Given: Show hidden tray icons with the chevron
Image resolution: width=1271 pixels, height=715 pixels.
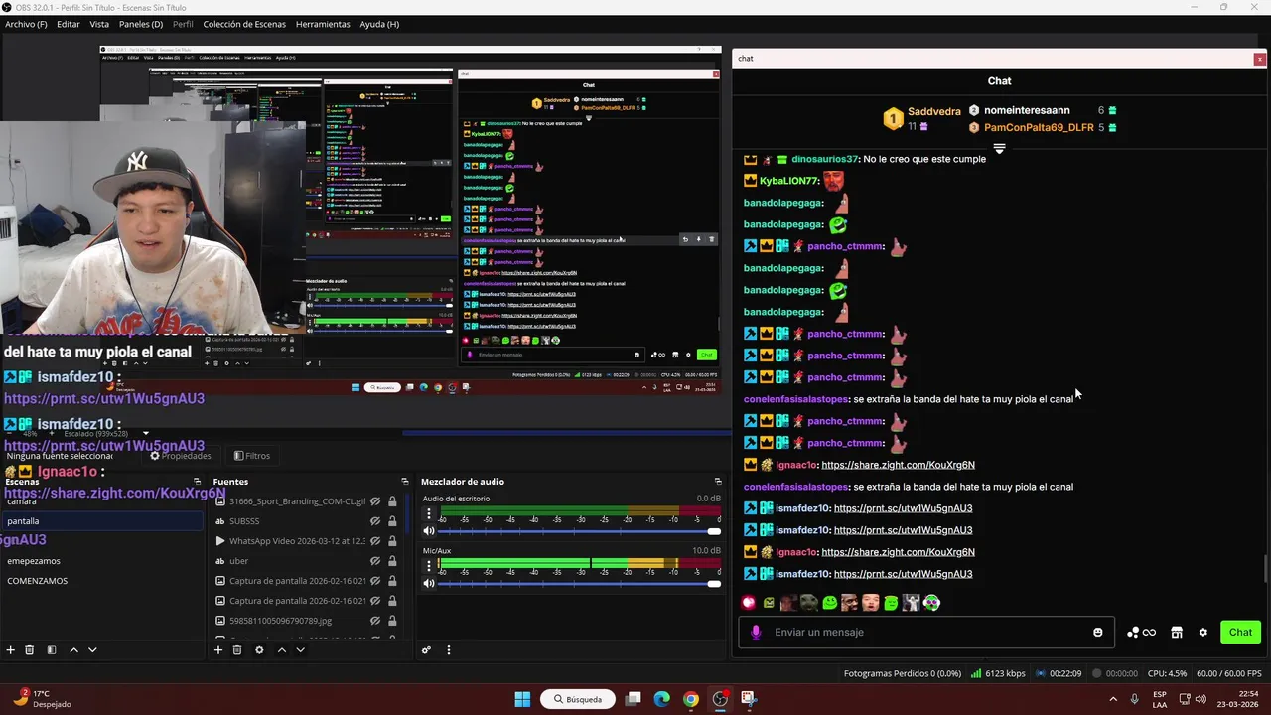Looking at the screenshot, I should click(x=1112, y=699).
